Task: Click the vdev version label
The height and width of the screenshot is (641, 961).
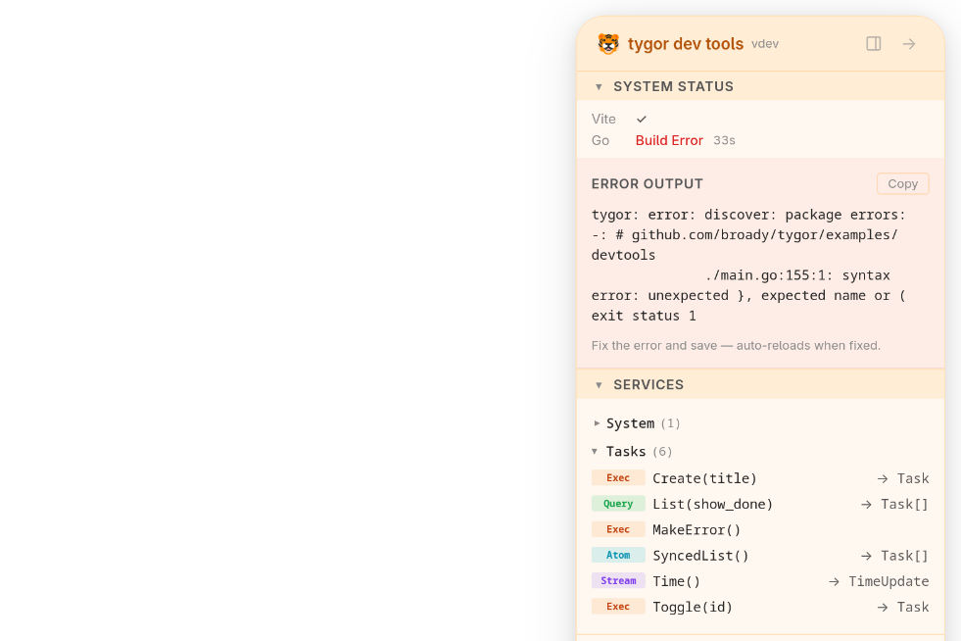Action: coord(765,43)
